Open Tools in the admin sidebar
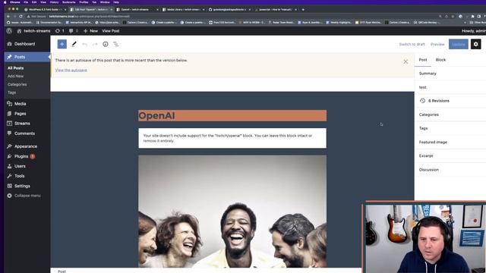The image size is (486, 273). [19, 176]
